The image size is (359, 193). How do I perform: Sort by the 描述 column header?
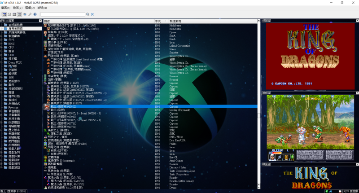(x=99, y=21)
